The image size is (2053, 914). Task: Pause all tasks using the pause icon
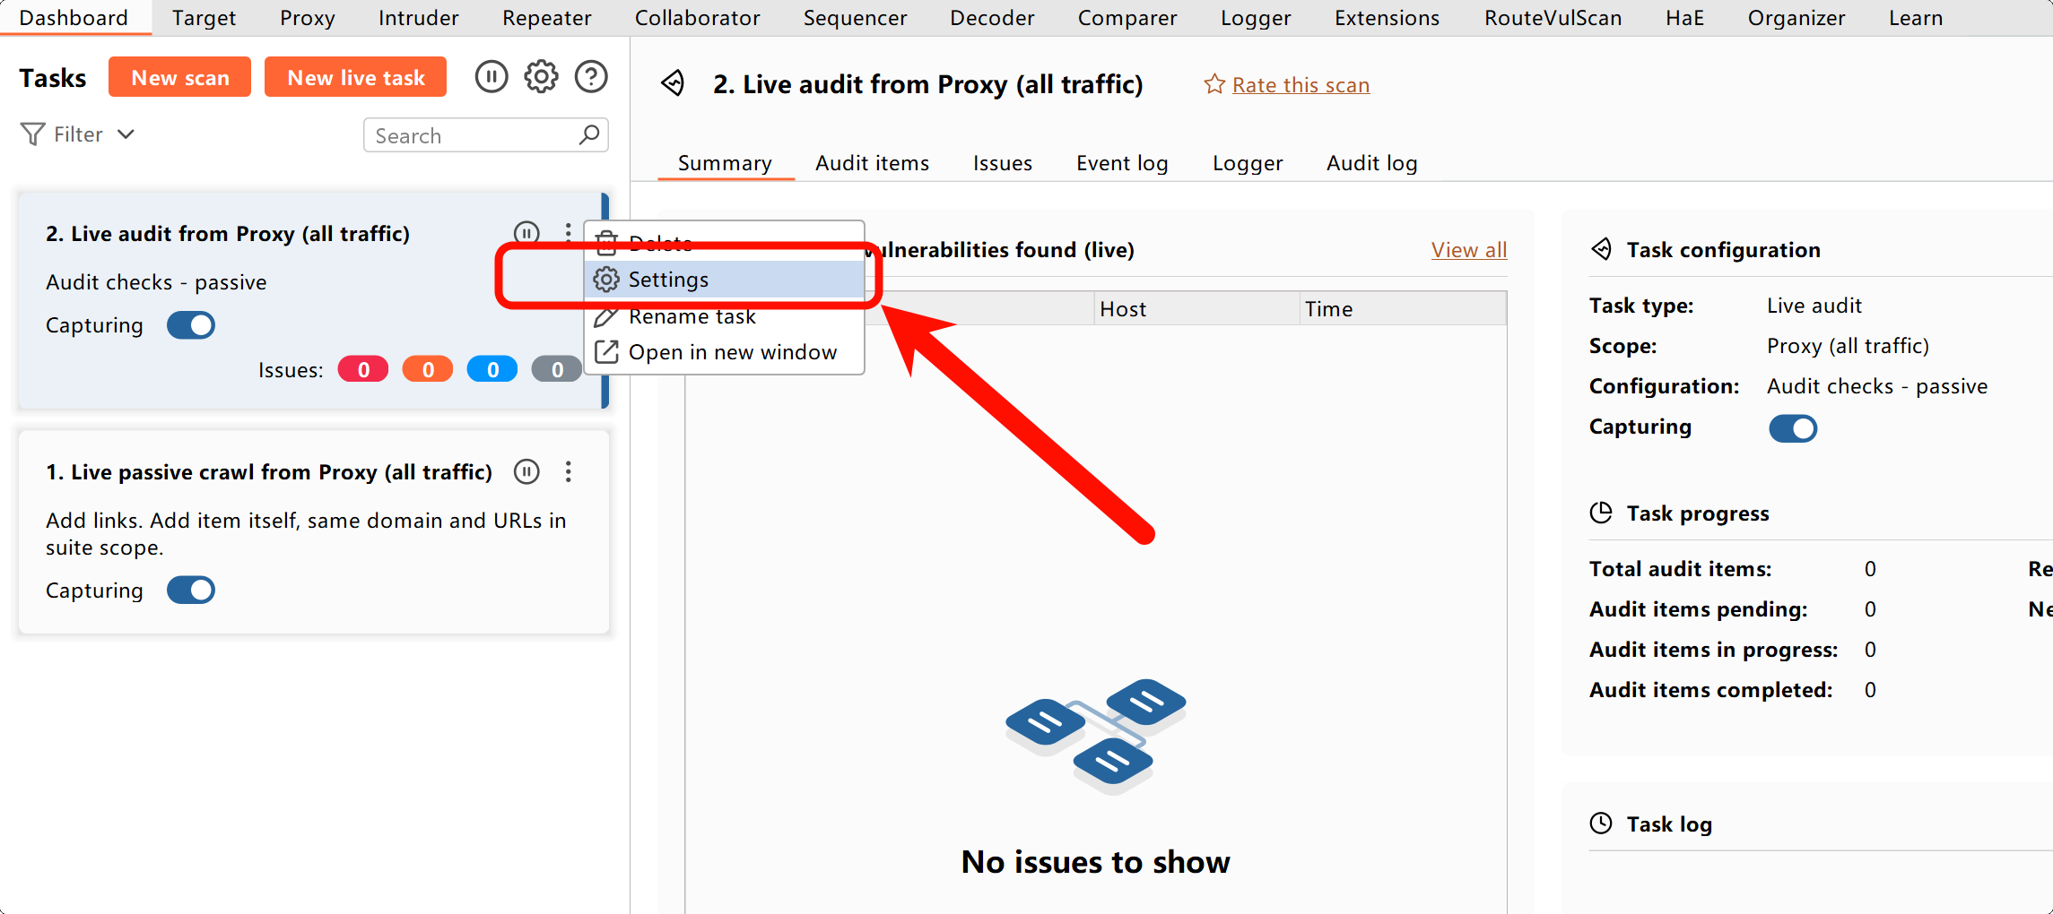point(491,77)
